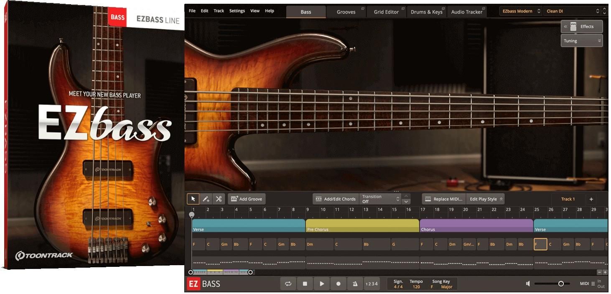Step Transition value down
Image resolution: width=611 pixels, height=294 pixels.
pyautogui.click(x=406, y=202)
